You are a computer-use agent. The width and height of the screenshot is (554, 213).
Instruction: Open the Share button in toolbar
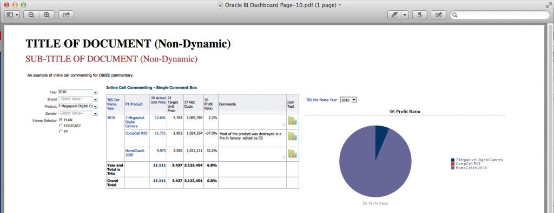coord(66,15)
